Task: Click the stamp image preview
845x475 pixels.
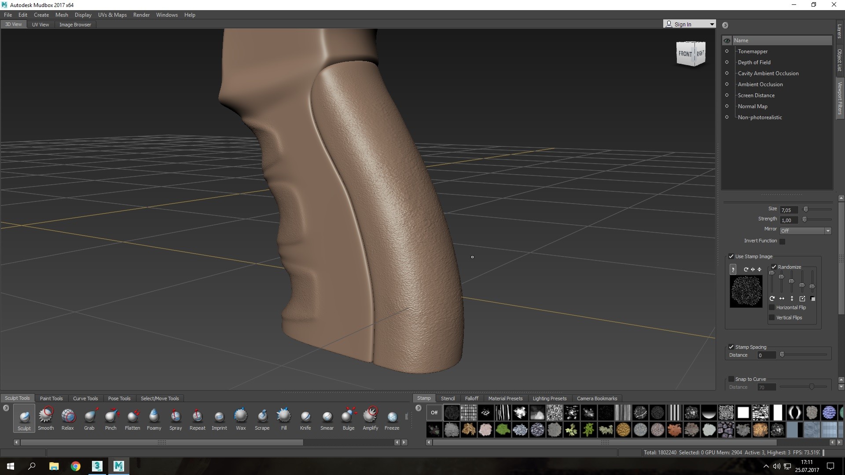Action: 746,291
